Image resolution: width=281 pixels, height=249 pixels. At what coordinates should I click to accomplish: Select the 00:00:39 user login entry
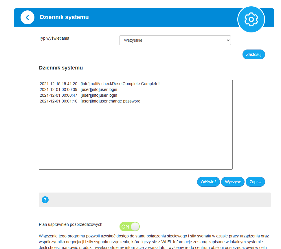pyautogui.click(x=78, y=89)
